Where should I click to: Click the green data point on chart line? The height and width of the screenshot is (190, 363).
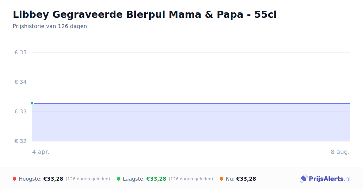32,103
